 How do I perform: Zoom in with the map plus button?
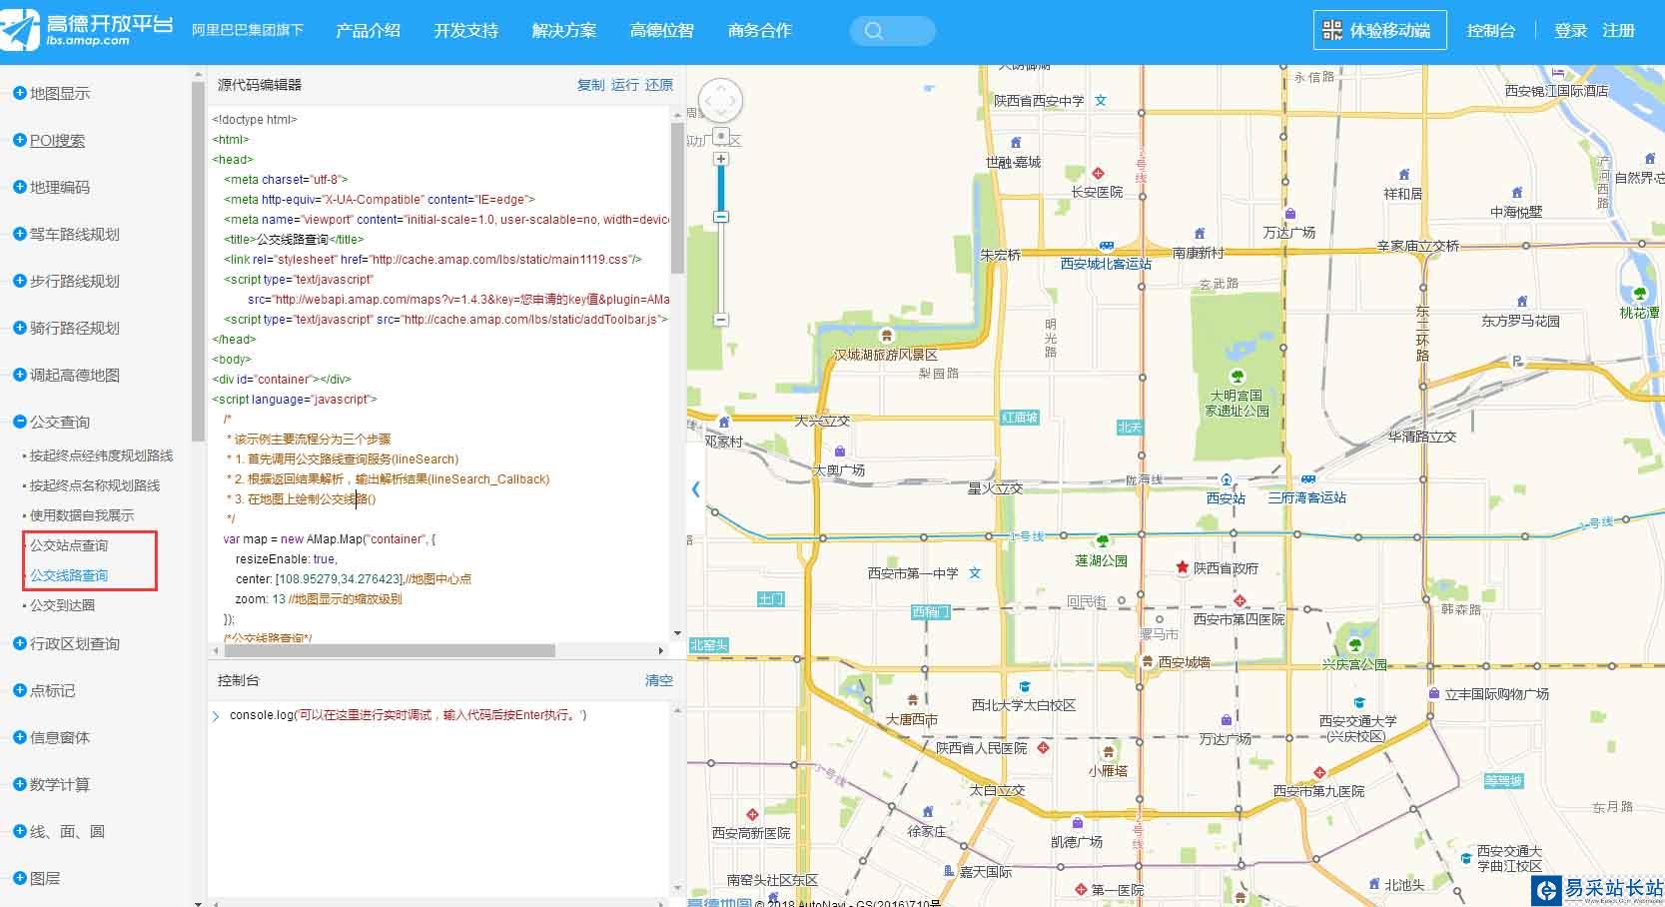click(x=721, y=159)
